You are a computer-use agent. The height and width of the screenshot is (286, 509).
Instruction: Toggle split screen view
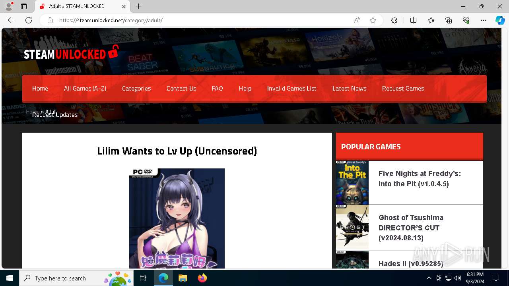413,20
